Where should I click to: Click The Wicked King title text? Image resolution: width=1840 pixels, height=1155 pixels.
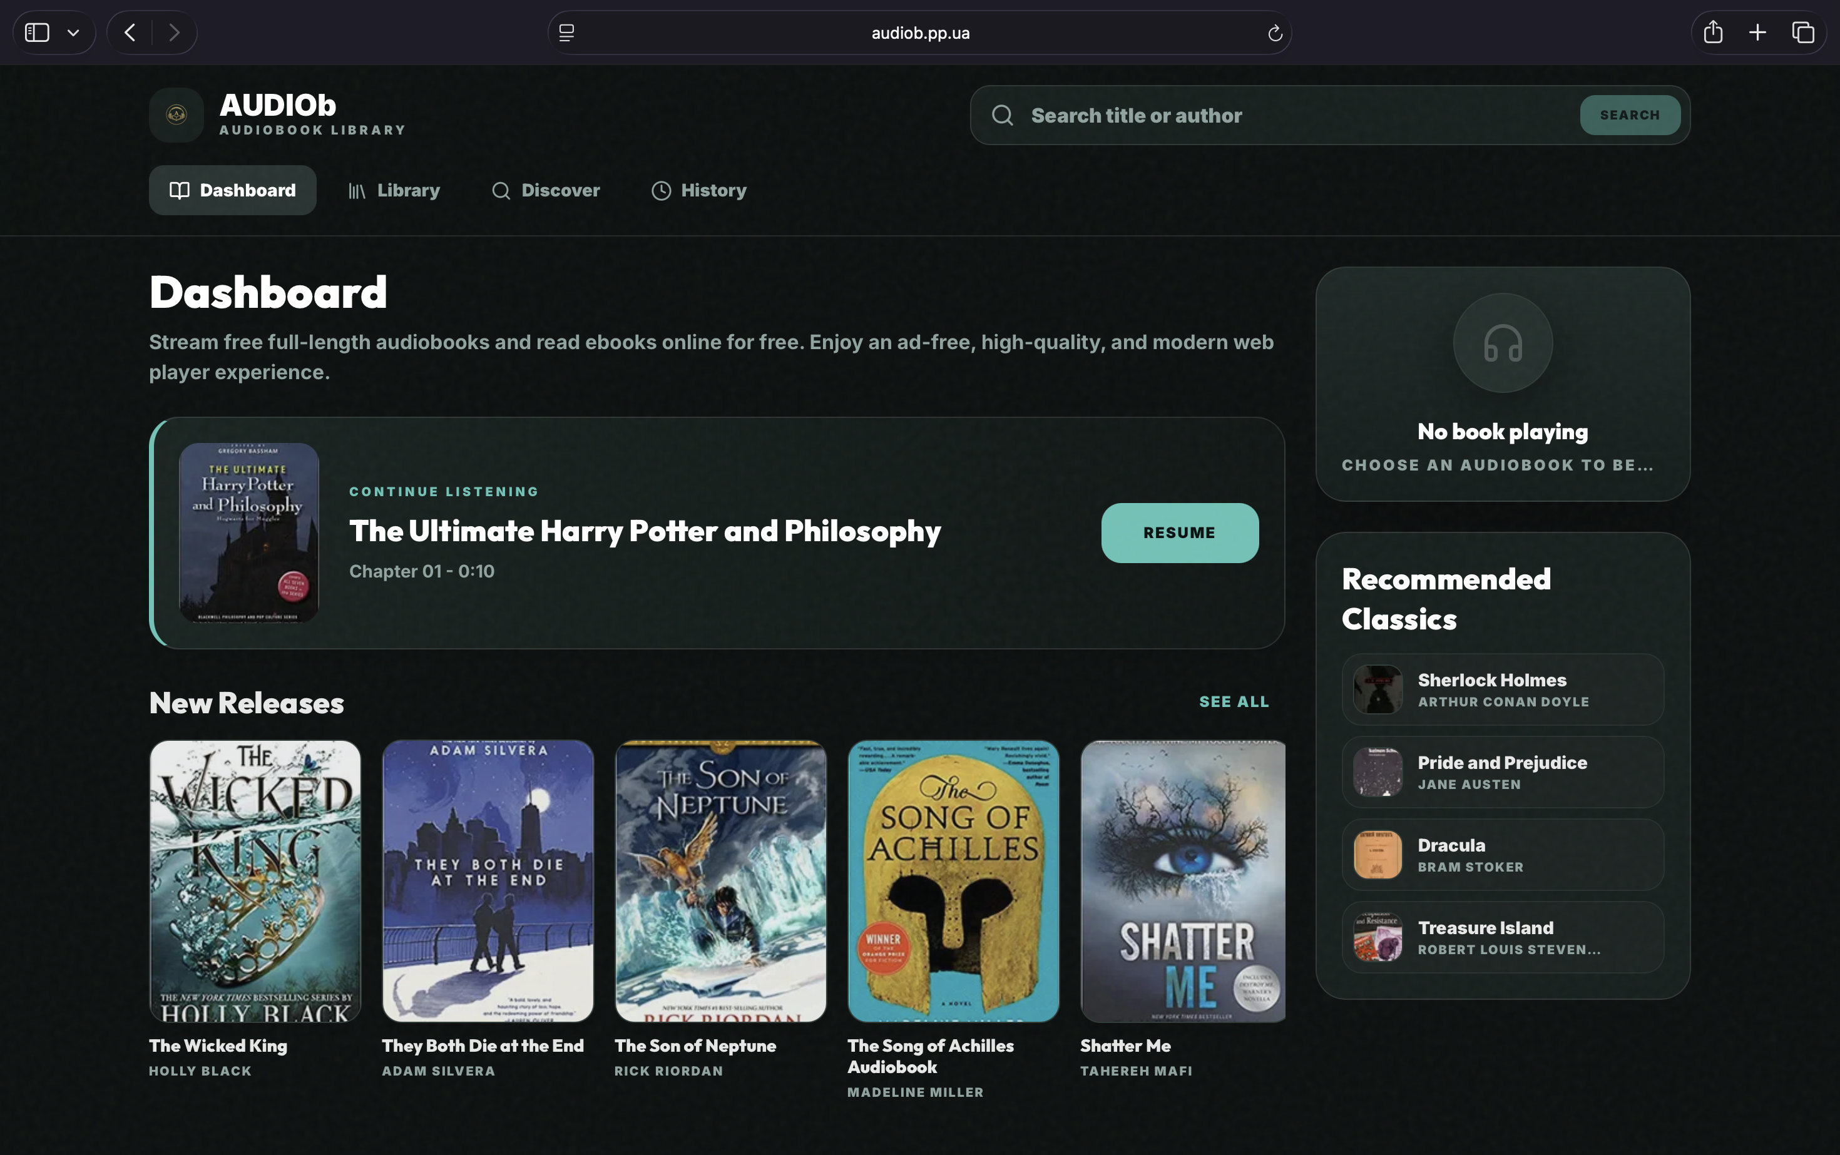pos(218,1046)
